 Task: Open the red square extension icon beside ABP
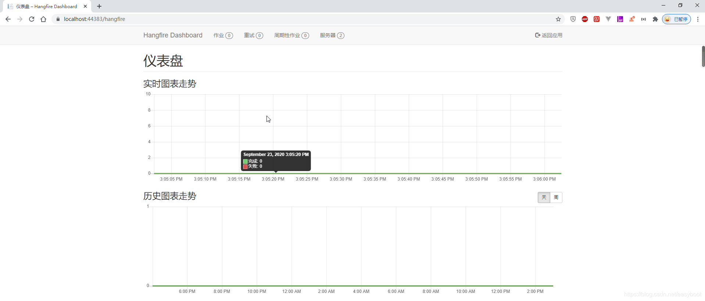(597, 19)
